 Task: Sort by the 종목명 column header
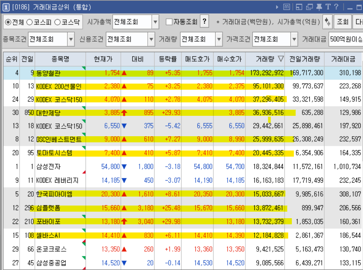(60, 59)
